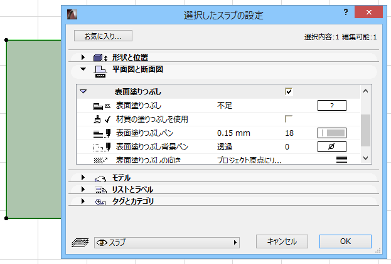
Task: Expand the モデル panel
Action: (83, 178)
